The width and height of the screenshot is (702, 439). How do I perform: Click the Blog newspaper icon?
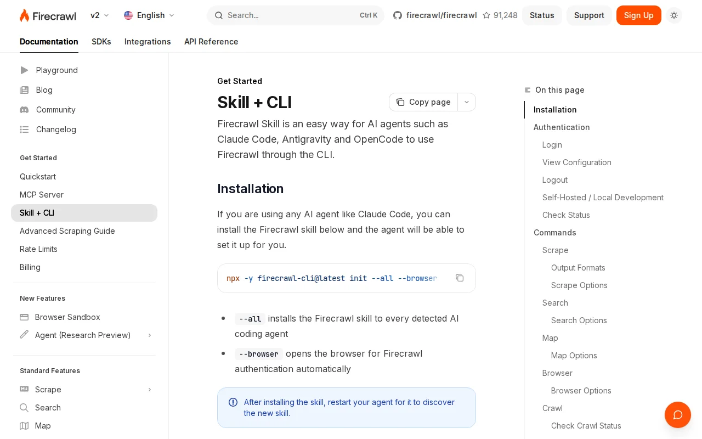[x=24, y=90]
